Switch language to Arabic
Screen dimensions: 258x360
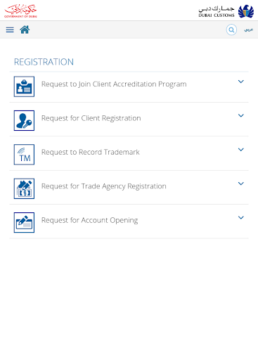[x=248, y=30]
